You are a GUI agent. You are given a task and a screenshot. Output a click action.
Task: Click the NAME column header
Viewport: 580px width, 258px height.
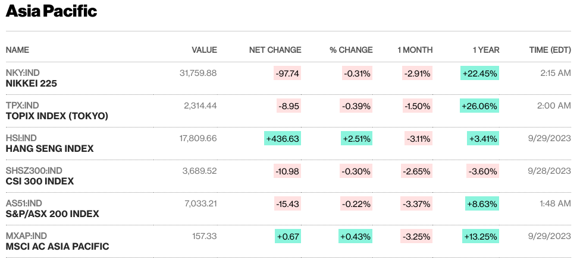tap(17, 50)
